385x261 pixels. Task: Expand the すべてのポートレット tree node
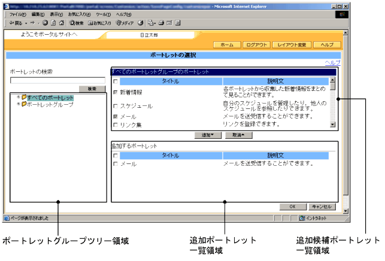pos(19,97)
